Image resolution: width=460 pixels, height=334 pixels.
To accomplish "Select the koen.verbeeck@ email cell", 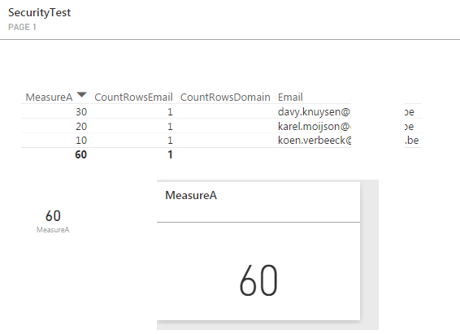I will 315,140.
